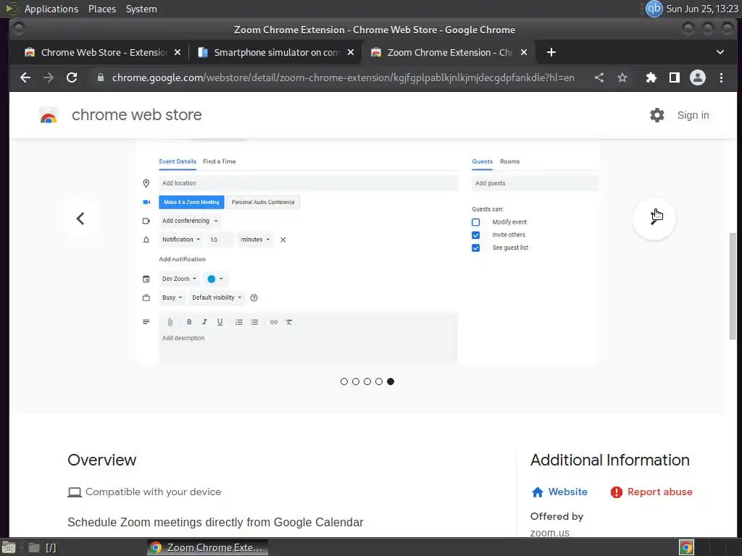Click the Underline formatting icon in screenshot
The height and width of the screenshot is (556, 742).
tap(220, 322)
